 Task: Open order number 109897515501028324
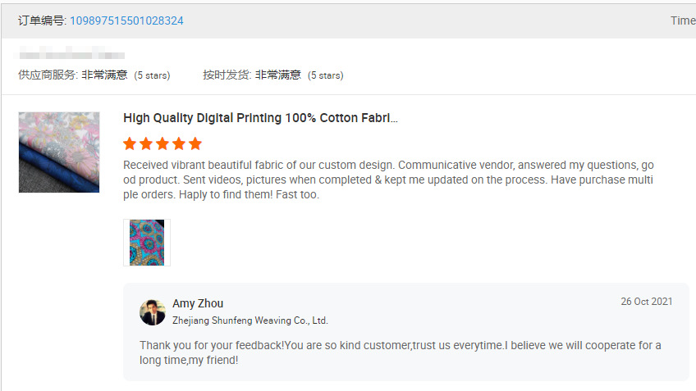coord(126,20)
